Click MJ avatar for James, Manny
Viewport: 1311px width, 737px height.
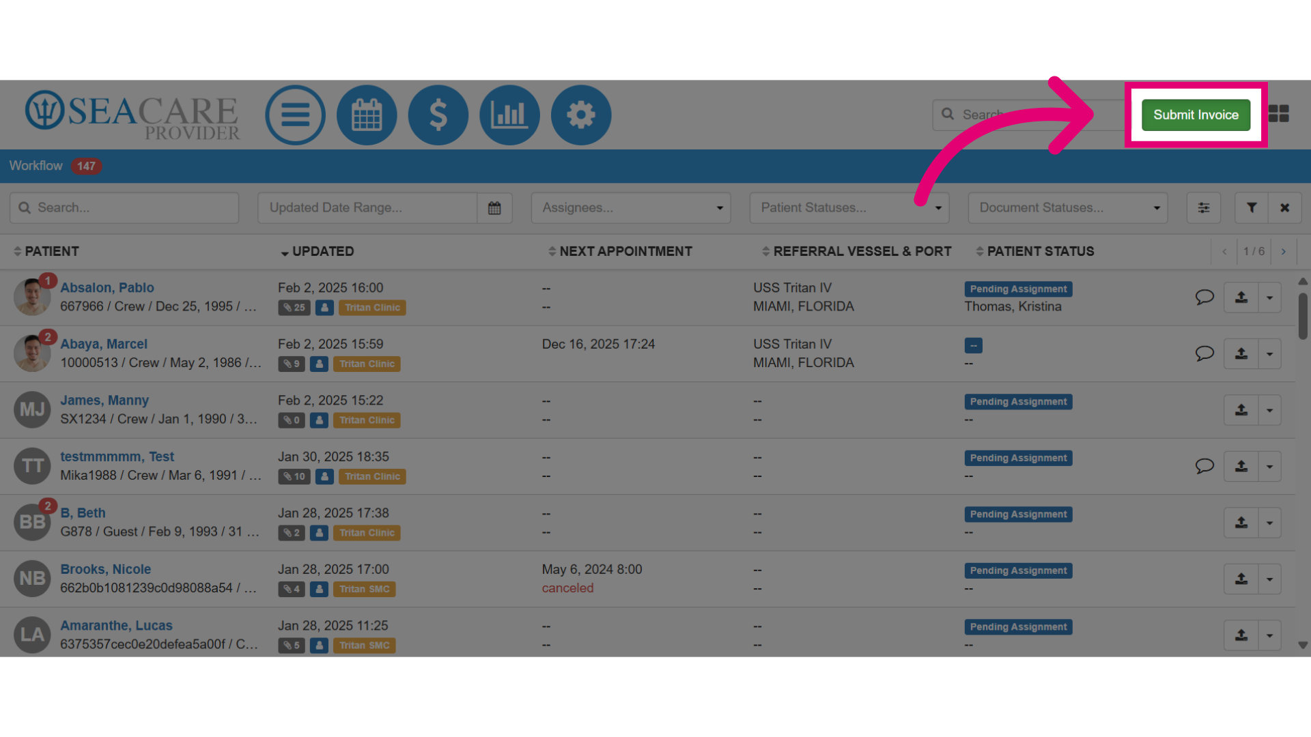point(32,409)
